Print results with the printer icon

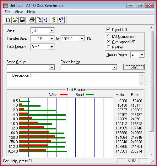32,20
